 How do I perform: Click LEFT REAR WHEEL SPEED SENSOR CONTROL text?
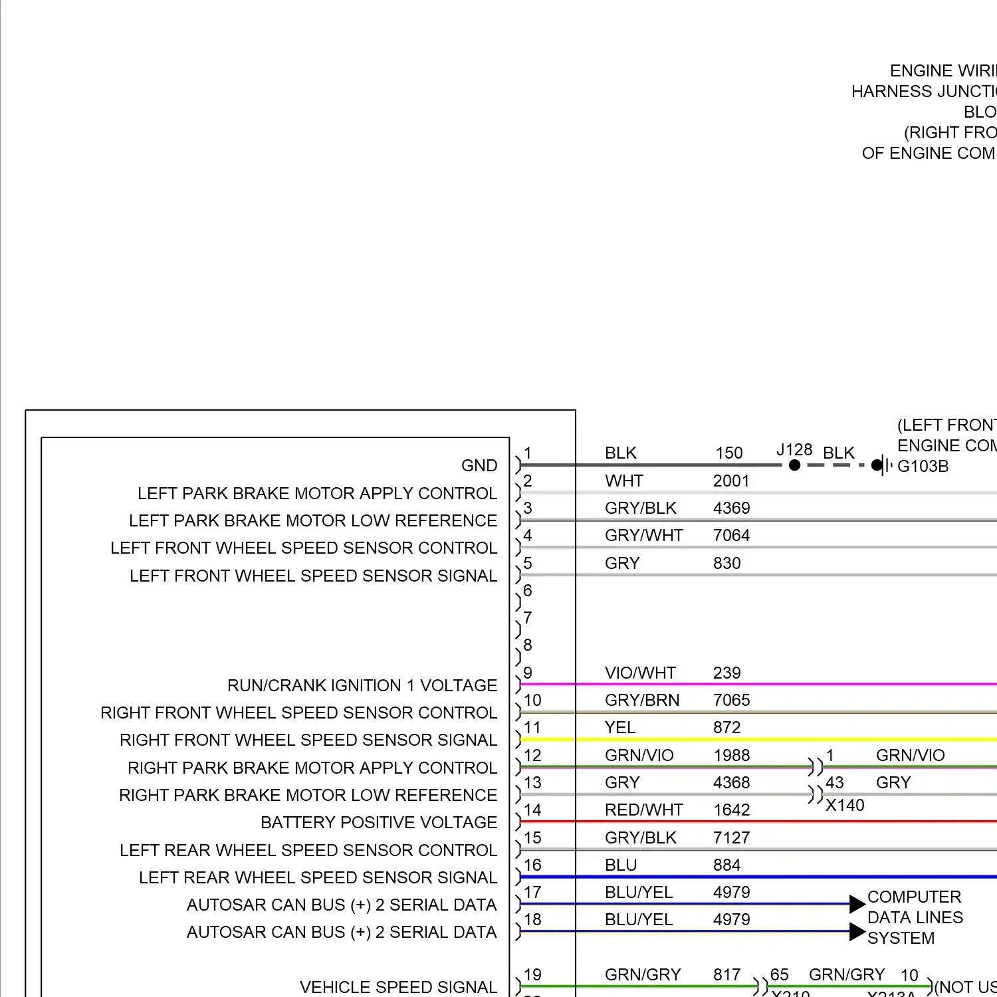coord(308,850)
